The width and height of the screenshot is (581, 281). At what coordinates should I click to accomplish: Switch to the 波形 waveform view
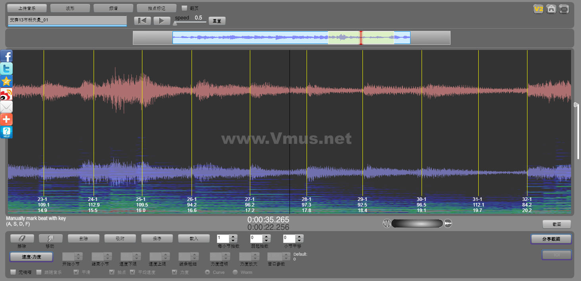(x=70, y=8)
